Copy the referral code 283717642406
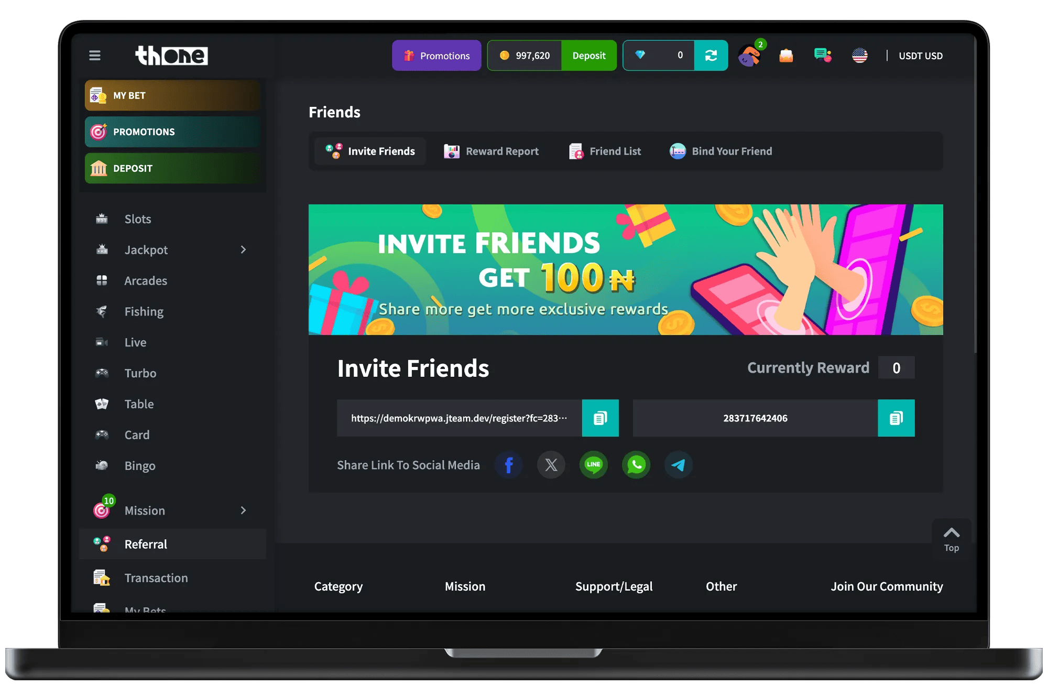The image size is (1048, 696). click(896, 418)
